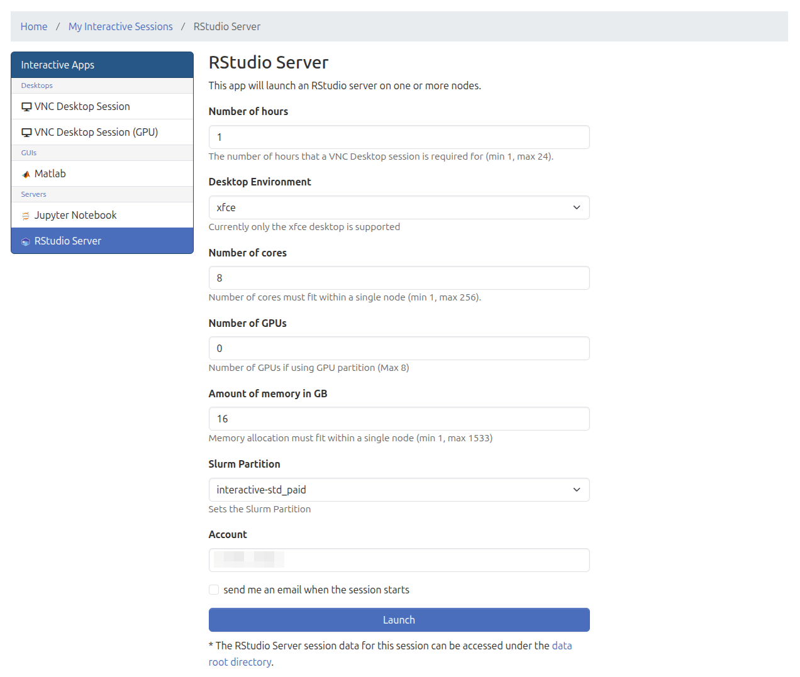Click the Desktop Environment field label

coord(260,182)
